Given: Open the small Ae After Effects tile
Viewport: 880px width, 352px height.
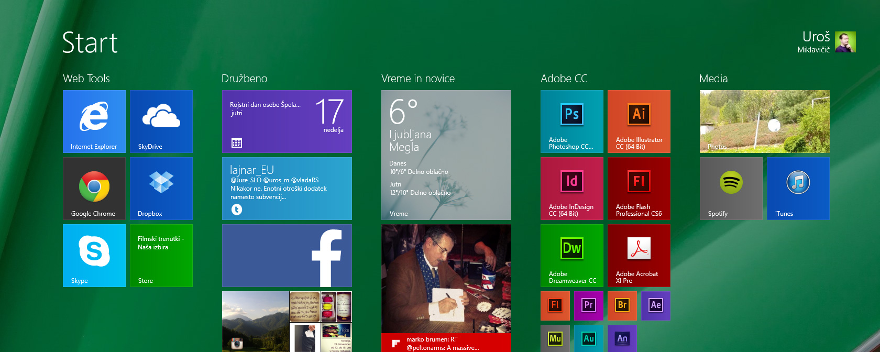Looking at the screenshot, I should (x=656, y=306).
